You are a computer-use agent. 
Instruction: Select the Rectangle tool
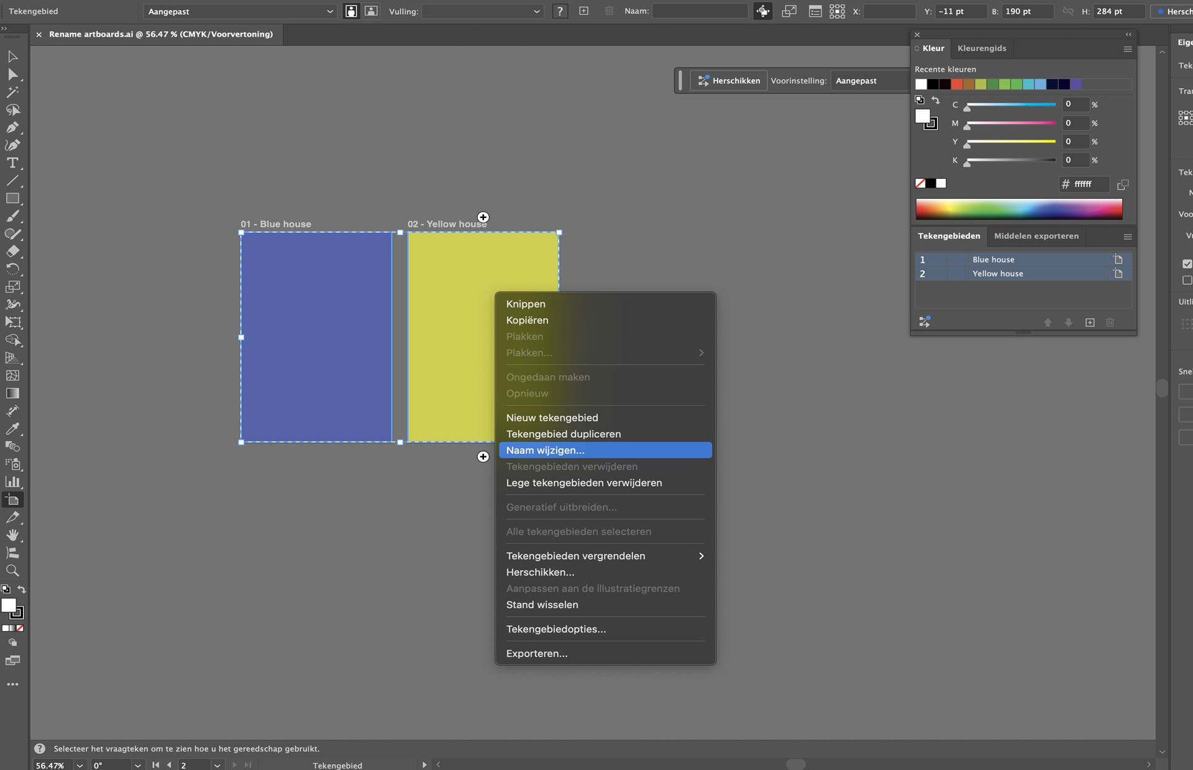[12, 197]
